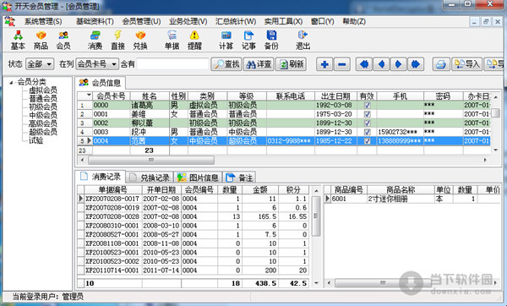This screenshot has height=306, width=507.
Task: Open the 状态 全部 dropdown
Action: pyautogui.click(x=40, y=64)
